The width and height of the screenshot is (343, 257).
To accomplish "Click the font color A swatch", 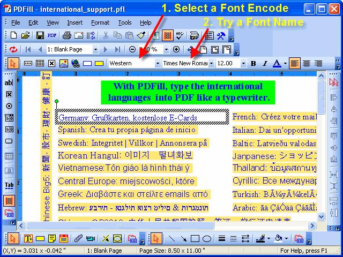I will click(277, 63).
